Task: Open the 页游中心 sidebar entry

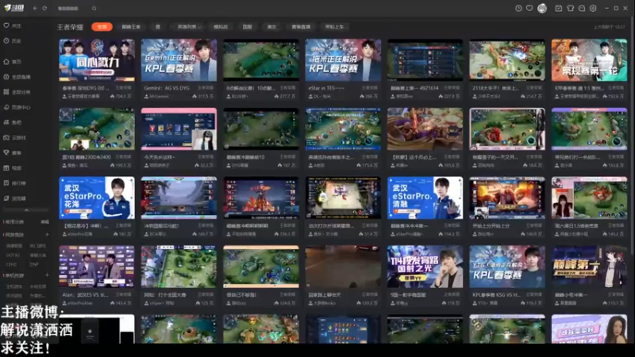Action: [17, 107]
